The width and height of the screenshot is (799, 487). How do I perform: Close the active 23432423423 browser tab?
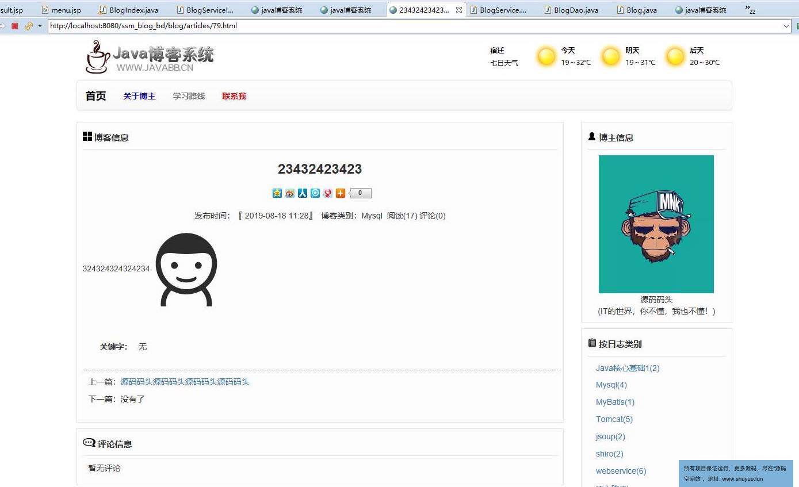(x=459, y=10)
